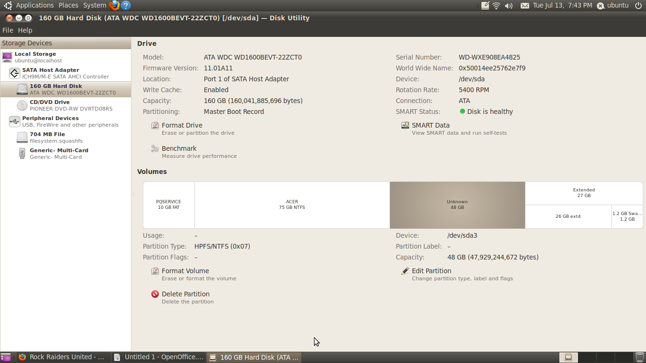Click the Show Desktop icon in bottom panel

(6, 357)
